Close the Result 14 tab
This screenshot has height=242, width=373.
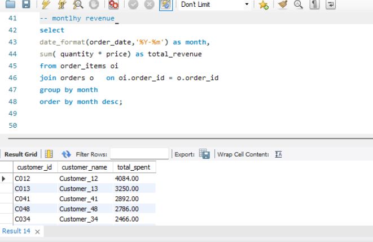coord(37,232)
